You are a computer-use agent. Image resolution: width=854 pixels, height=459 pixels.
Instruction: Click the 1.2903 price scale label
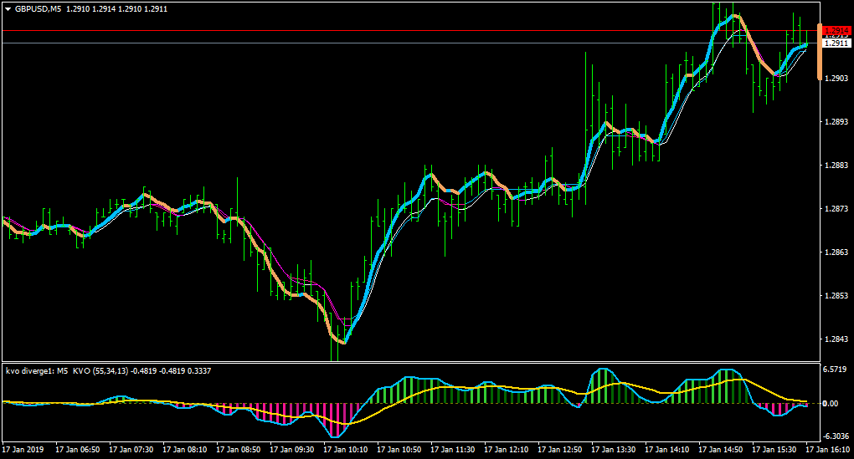click(836, 79)
